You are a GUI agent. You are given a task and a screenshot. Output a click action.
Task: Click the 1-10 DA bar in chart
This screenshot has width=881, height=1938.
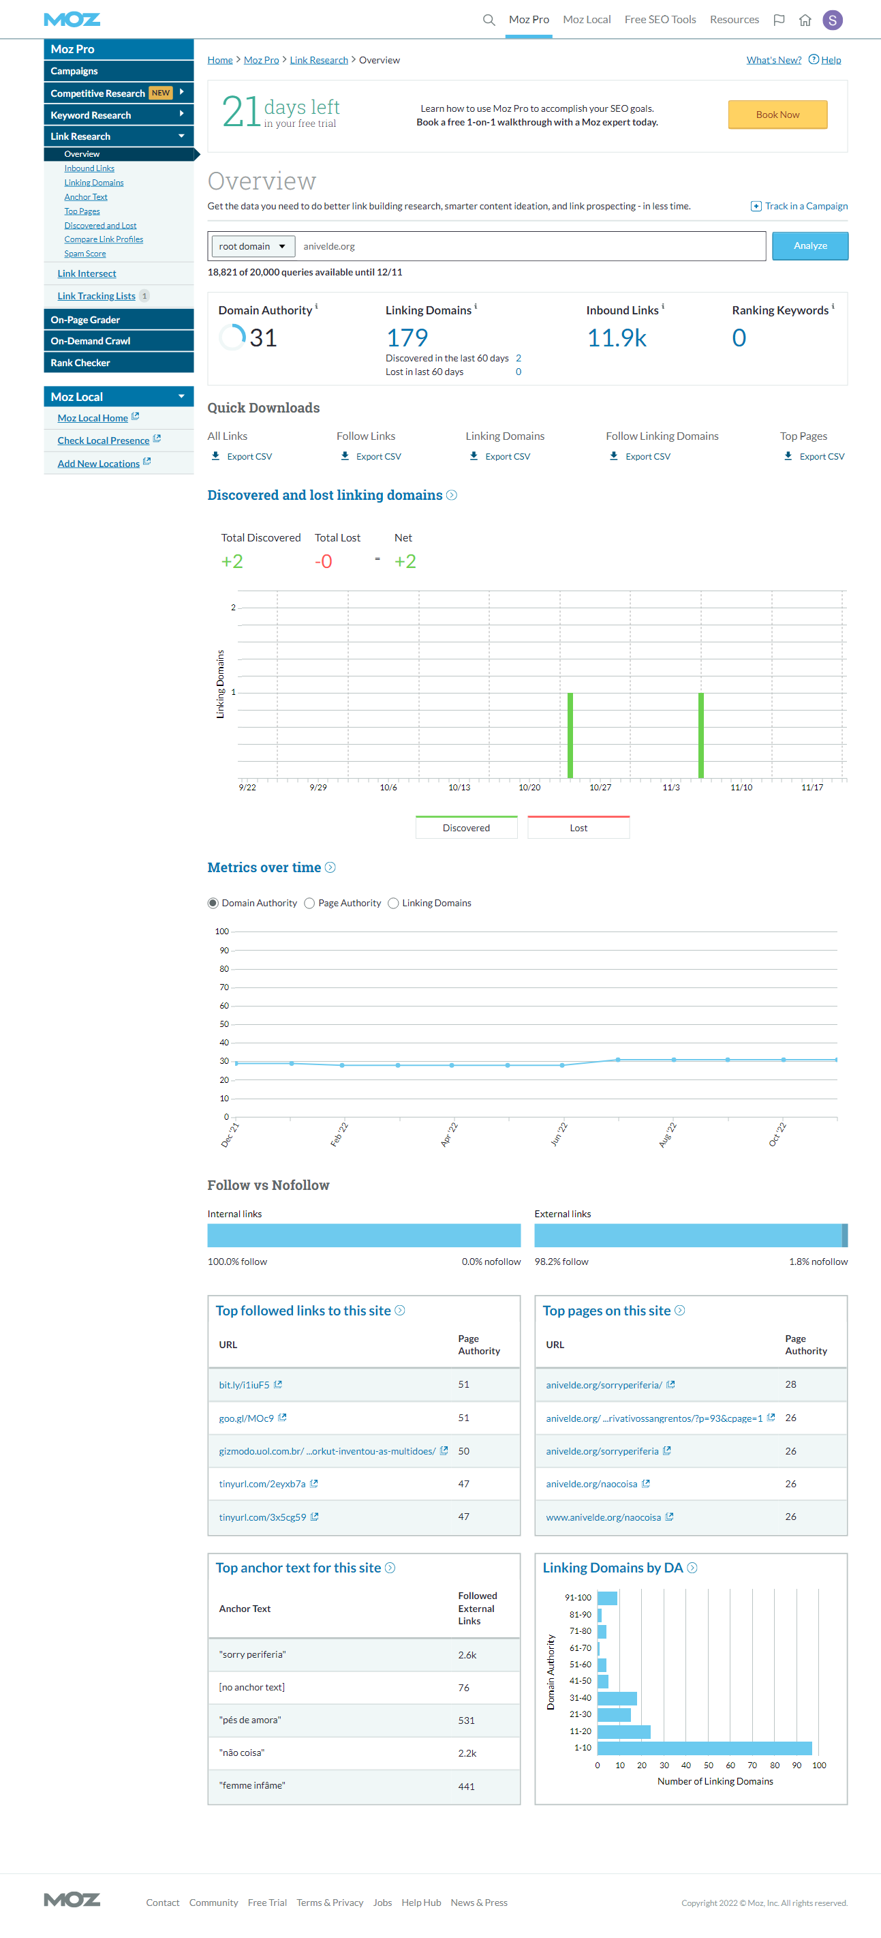pos(705,1748)
